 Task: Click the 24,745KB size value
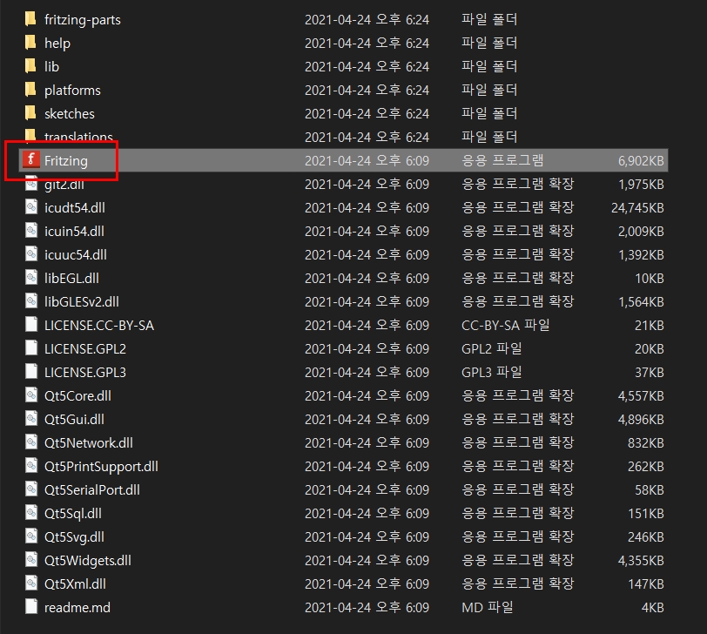point(637,207)
